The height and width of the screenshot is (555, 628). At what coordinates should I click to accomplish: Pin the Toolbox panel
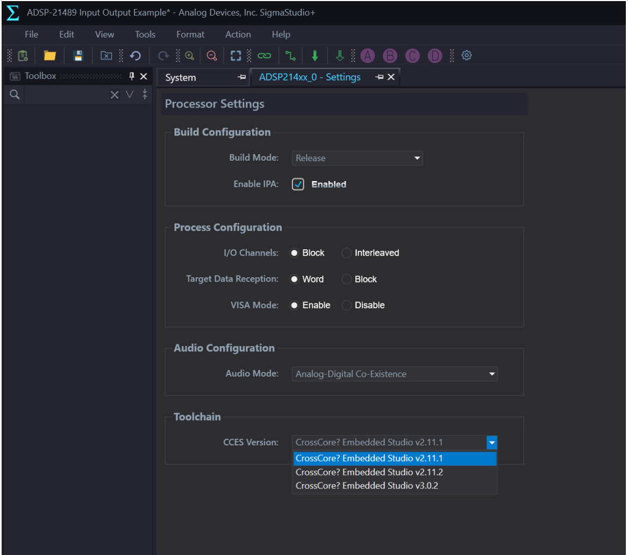pos(132,76)
